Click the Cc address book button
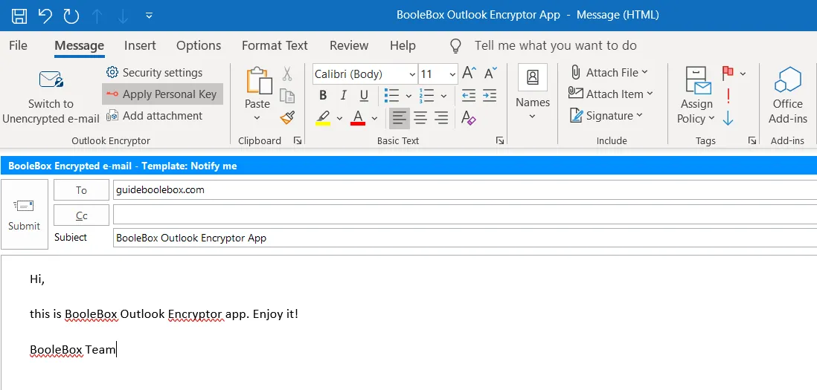 click(81, 215)
